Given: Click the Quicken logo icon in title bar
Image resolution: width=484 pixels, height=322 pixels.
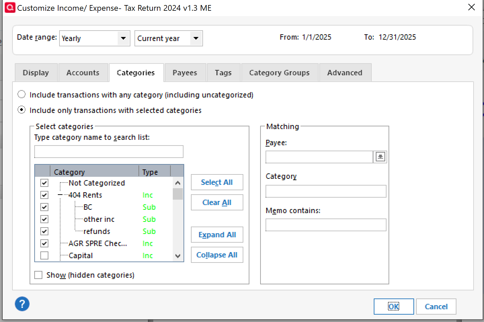Looking at the screenshot, I should pos(10,8).
